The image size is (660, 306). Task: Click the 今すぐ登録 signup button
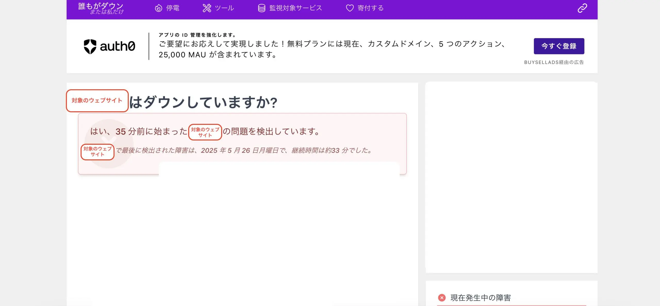[x=559, y=46]
